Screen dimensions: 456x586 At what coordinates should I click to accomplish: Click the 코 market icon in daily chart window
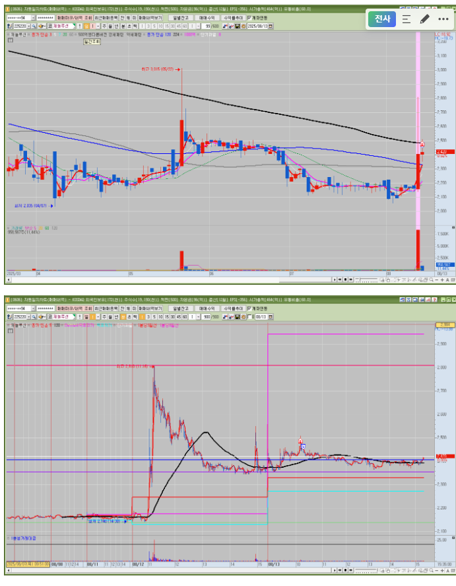coord(49,26)
